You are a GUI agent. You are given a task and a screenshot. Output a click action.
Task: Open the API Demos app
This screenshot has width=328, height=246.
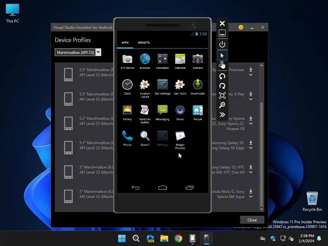[127, 61]
